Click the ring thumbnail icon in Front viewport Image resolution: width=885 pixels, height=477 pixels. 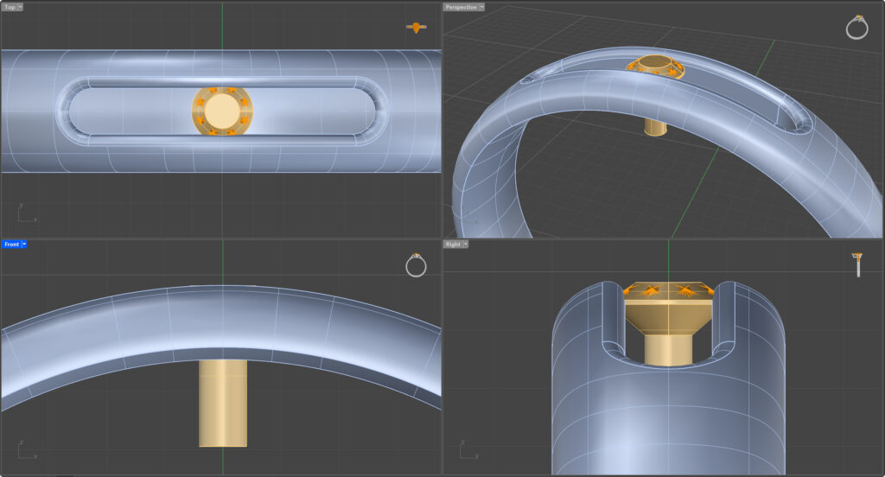(x=416, y=265)
